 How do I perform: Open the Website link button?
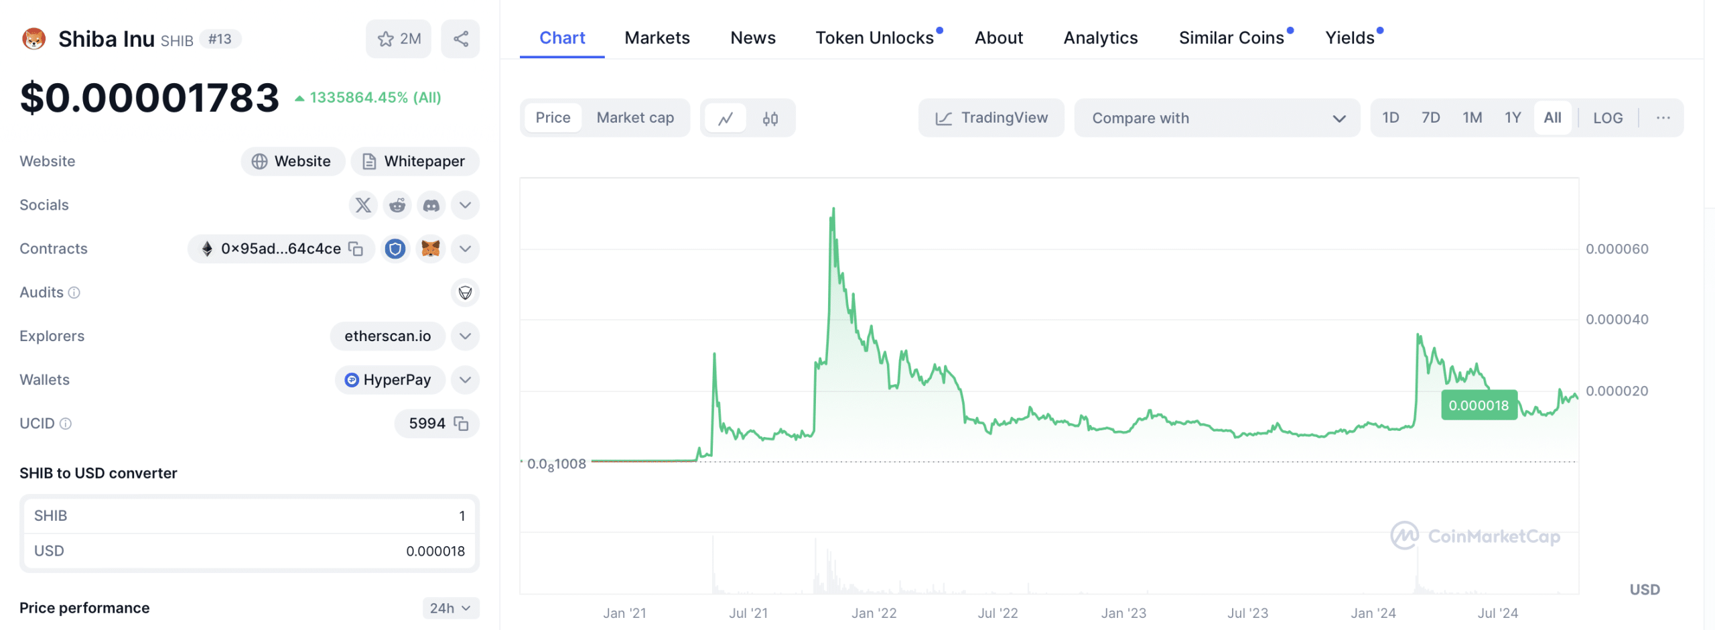click(x=293, y=162)
